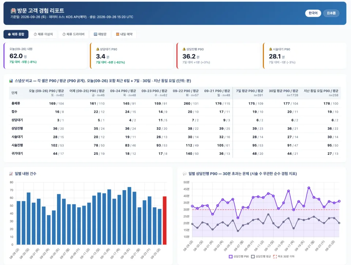Click the 시술진행 today cell 102 / 53

point(57,145)
